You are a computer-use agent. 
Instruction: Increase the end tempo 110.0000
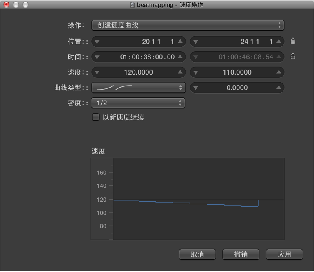(x=279, y=72)
